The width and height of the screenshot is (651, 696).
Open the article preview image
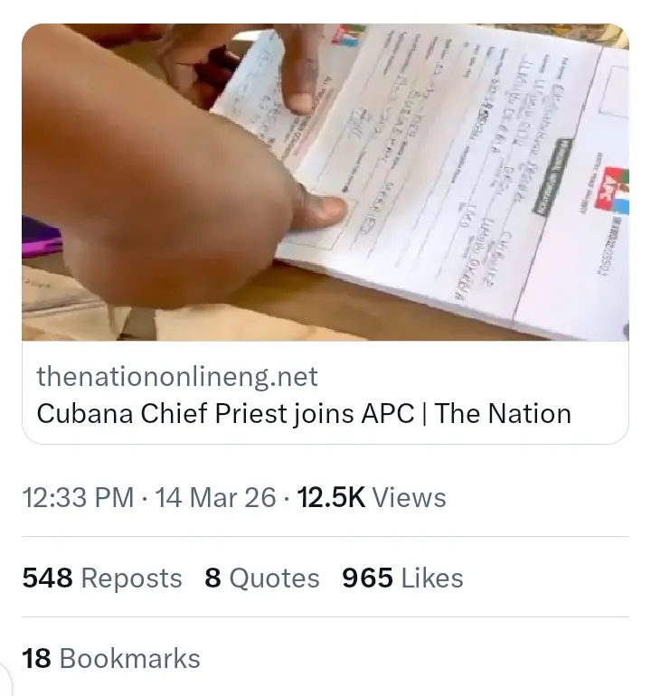[325, 181]
